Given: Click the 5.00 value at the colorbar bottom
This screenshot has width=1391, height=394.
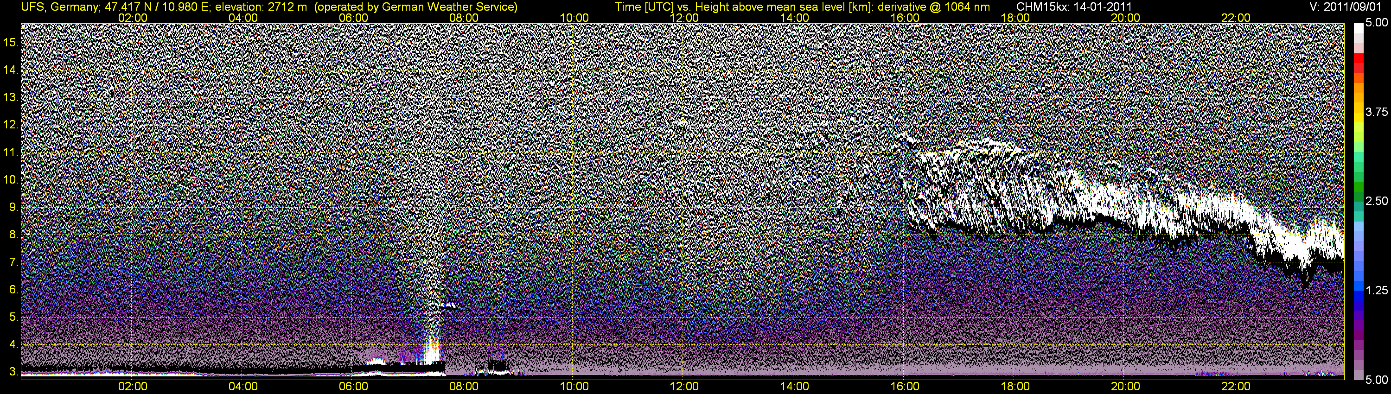Looking at the screenshot, I should point(1377,380).
